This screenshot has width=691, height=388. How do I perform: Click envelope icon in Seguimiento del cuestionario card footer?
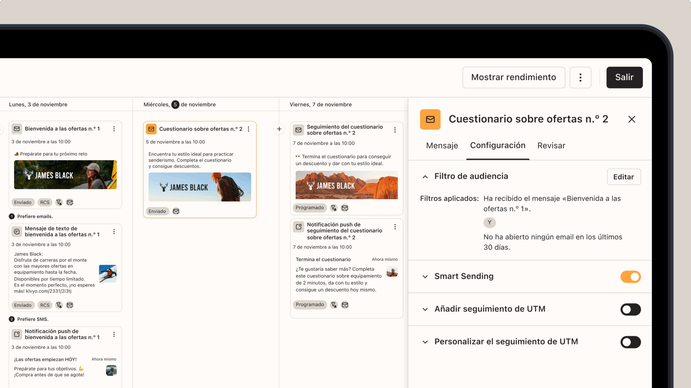click(345, 208)
